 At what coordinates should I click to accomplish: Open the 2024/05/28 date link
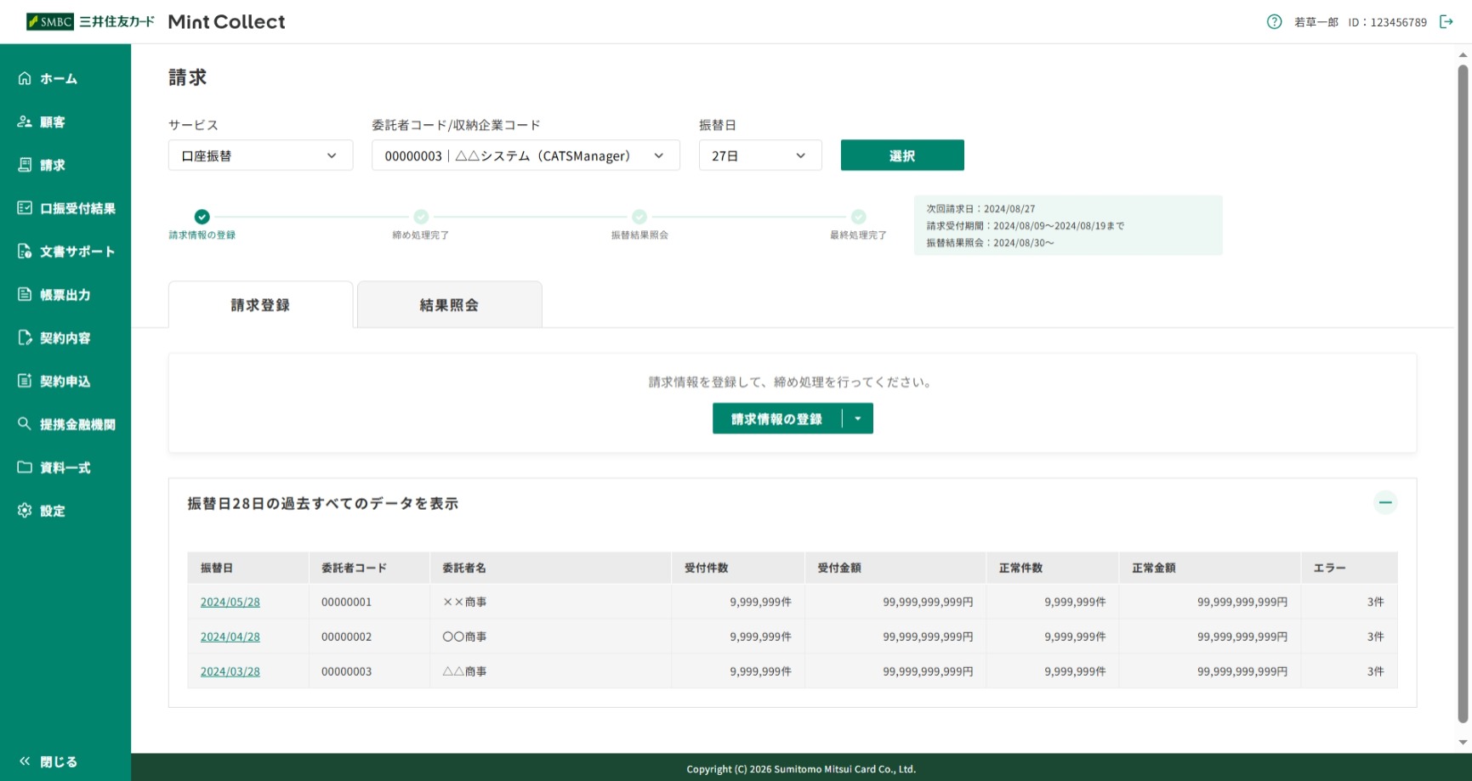click(x=230, y=602)
